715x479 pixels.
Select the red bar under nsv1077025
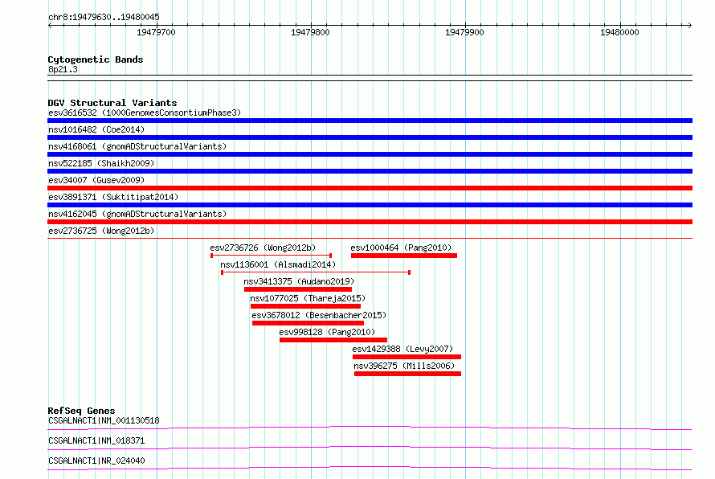[x=305, y=306]
